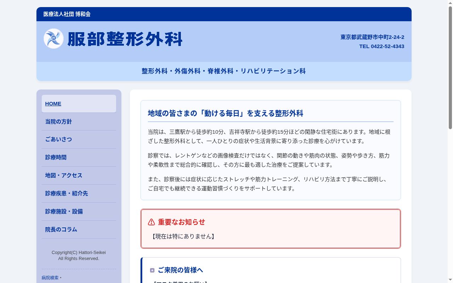Click the 【現在は特にありません】 notice text
The image size is (453, 283).
183,236
